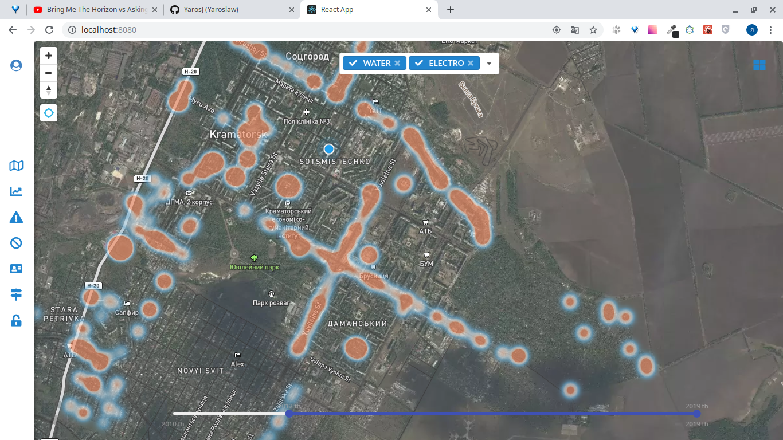783x440 pixels.
Task: Switch to the YarosJ GitHub tab
Action: pos(231,10)
